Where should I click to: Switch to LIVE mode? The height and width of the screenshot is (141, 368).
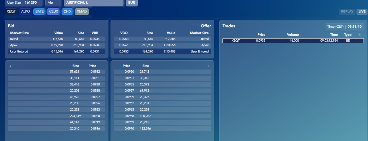(362, 11)
